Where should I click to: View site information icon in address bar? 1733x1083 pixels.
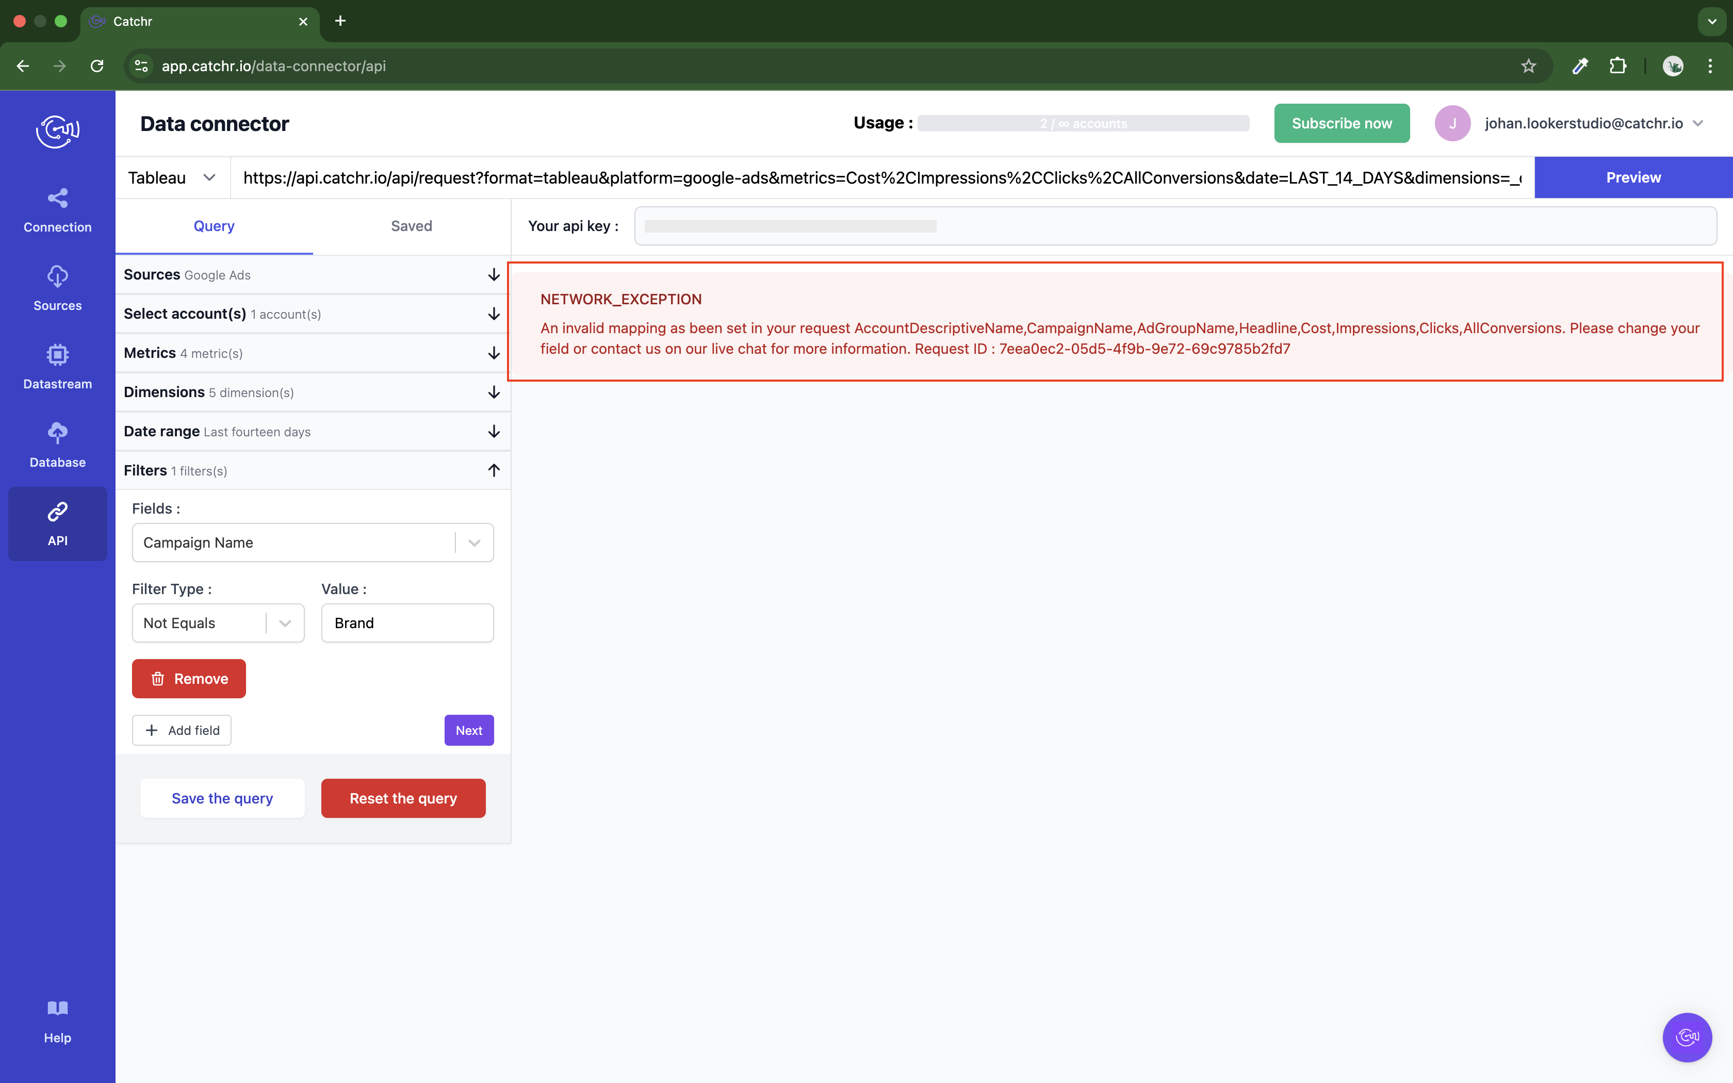(x=141, y=66)
